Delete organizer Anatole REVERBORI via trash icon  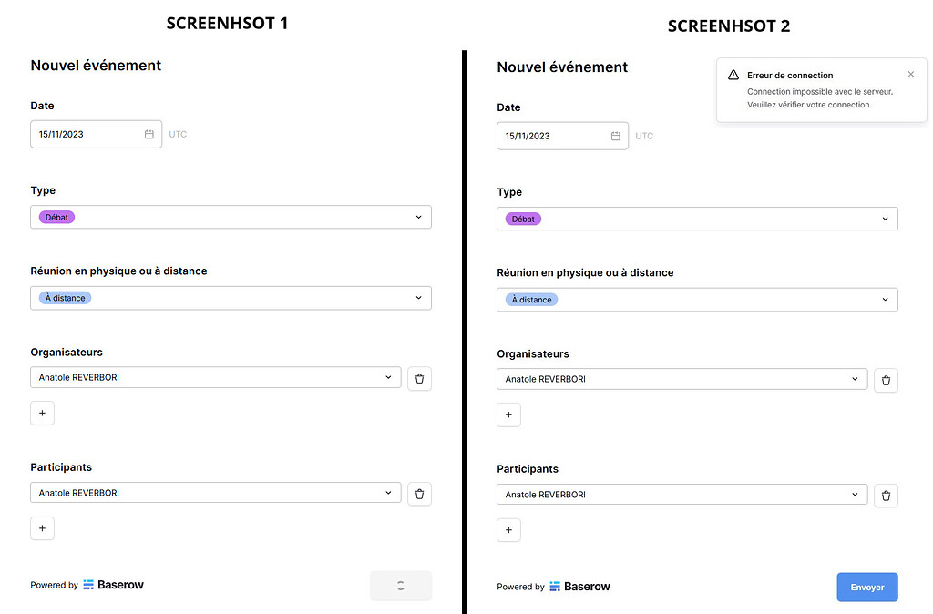[x=419, y=378]
